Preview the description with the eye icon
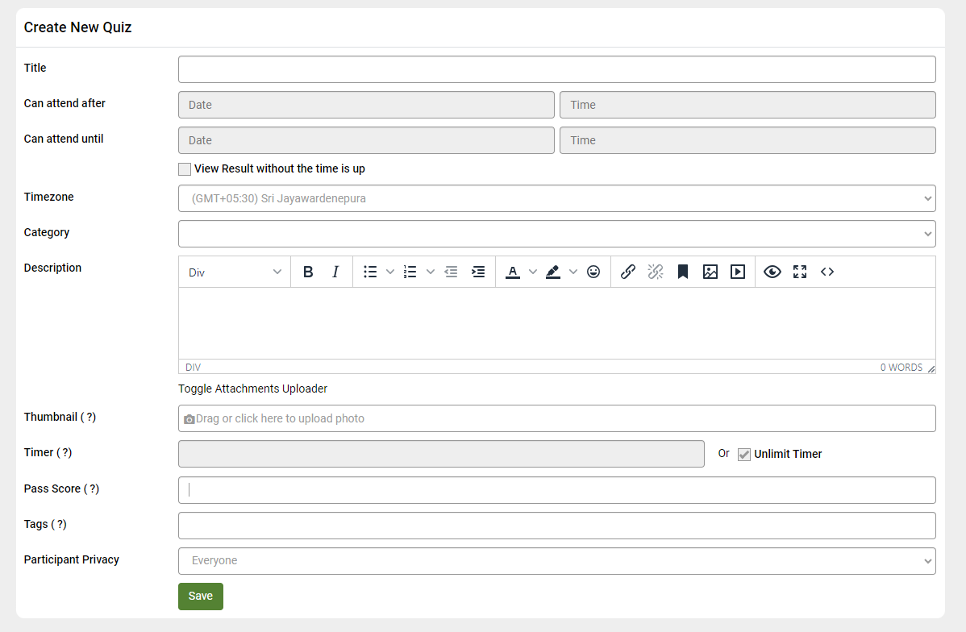The image size is (966, 632). [772, 272]
